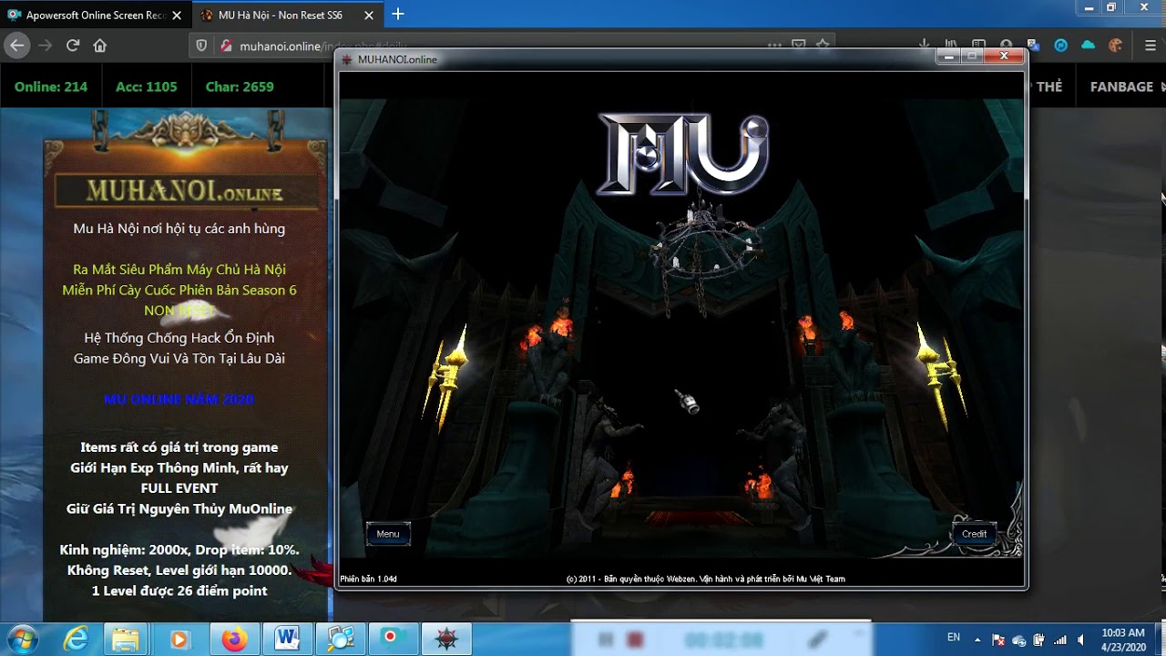Click the 'Phiên bản 1.04d' version label
1166x656 pixels.
[x=368, y=579]
